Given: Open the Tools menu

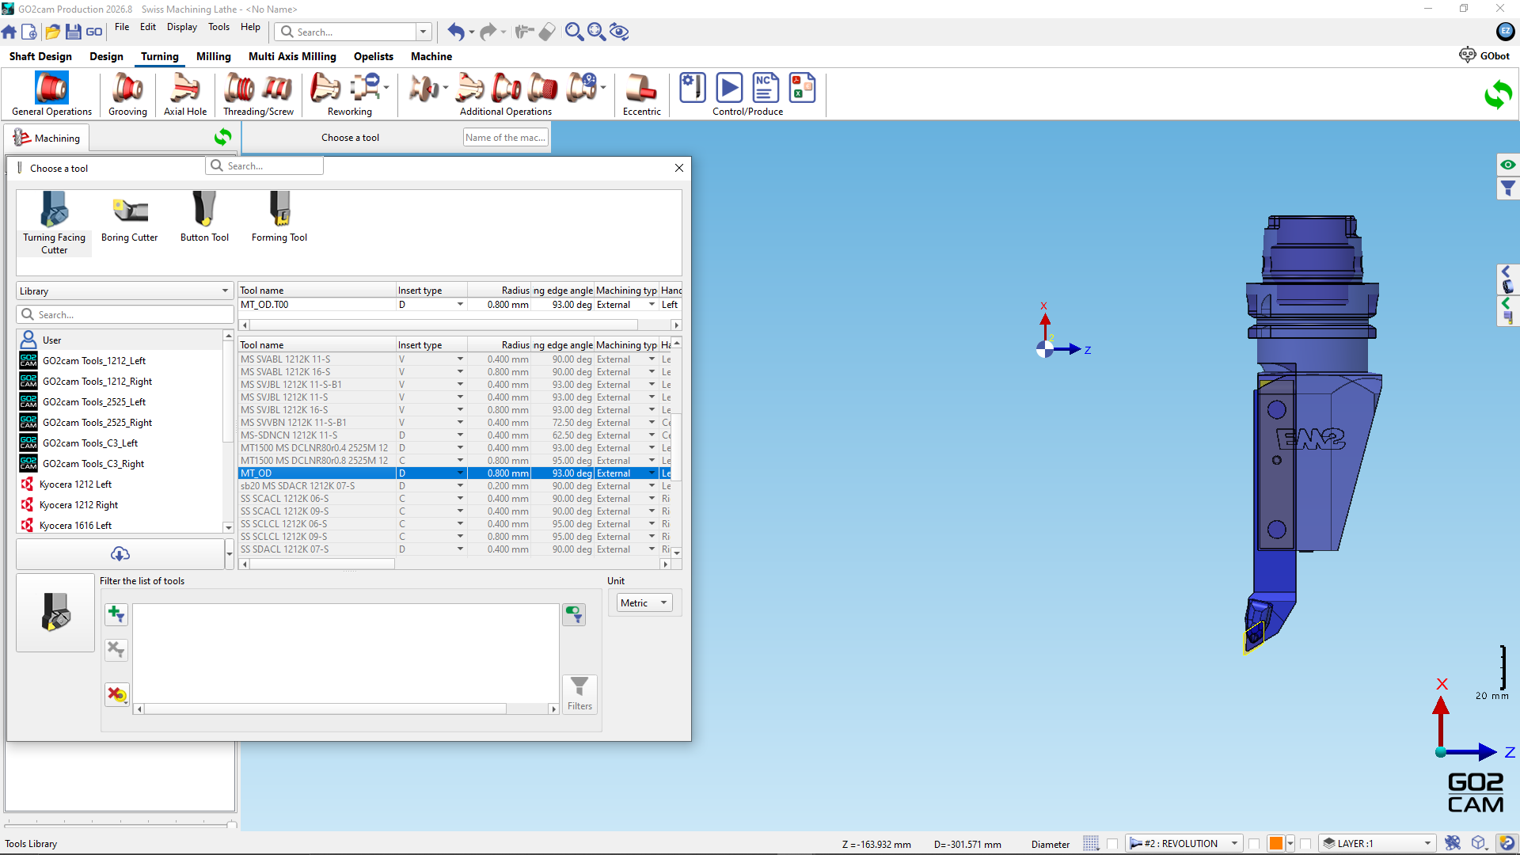Looking at the screenshot, I should [x=219, y=27].
